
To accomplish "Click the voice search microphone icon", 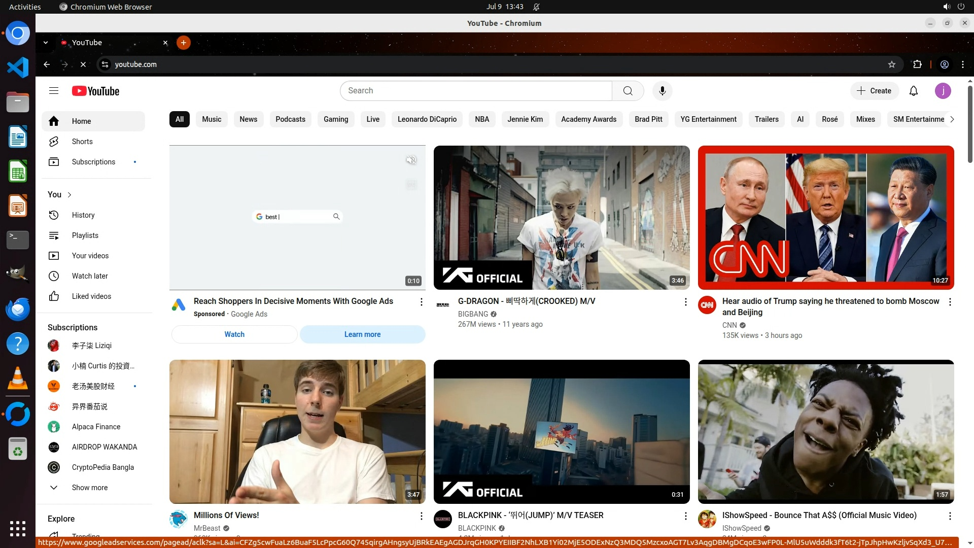I will click(x=662, y=91).
